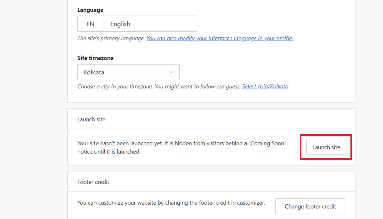Click the footer credit customizer description
The height and width of the screenshot is (219, 383).
click(x=171, y=203)
